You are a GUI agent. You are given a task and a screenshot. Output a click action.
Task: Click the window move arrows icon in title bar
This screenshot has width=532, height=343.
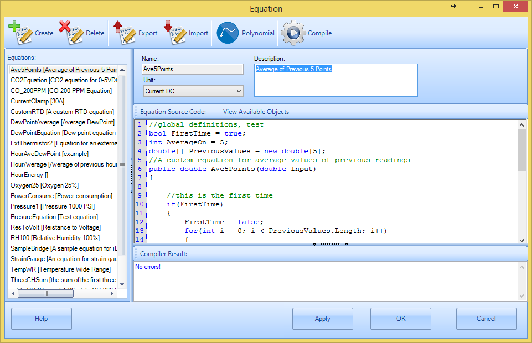(x=453, y=6)
